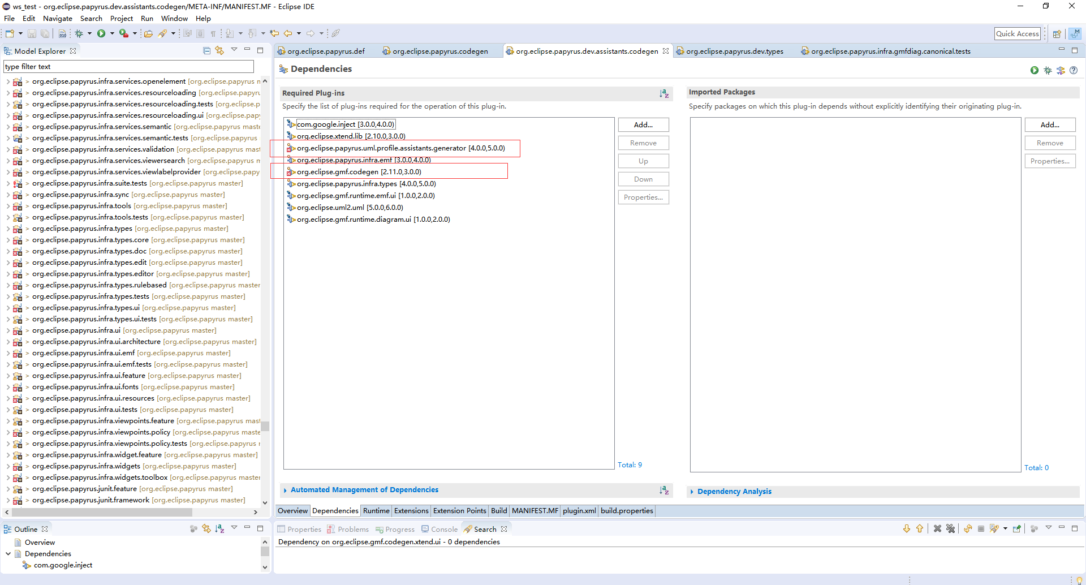Screen dimensions: 1086x585
Task: Click the New wizard toolbar icon
Action: [10, 33]
